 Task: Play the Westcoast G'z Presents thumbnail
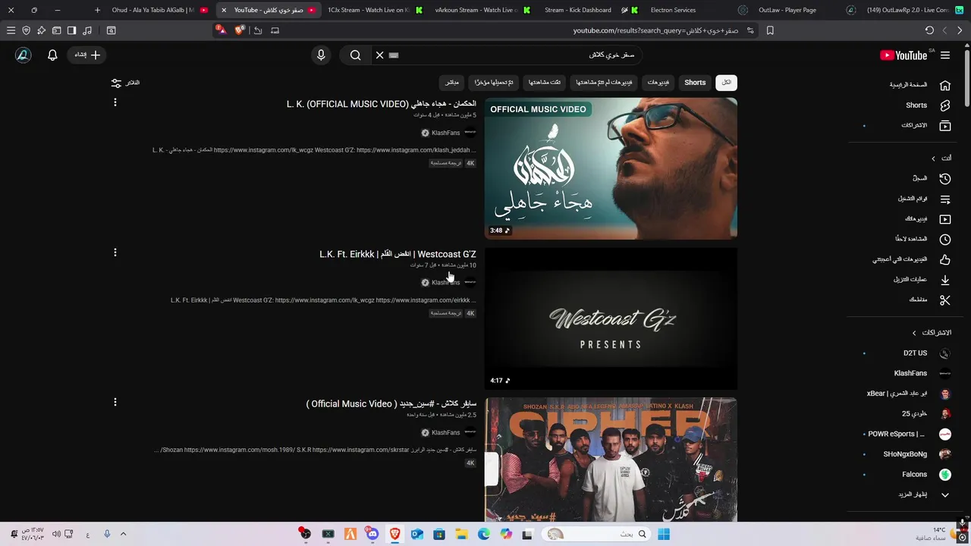pos(611,318)
